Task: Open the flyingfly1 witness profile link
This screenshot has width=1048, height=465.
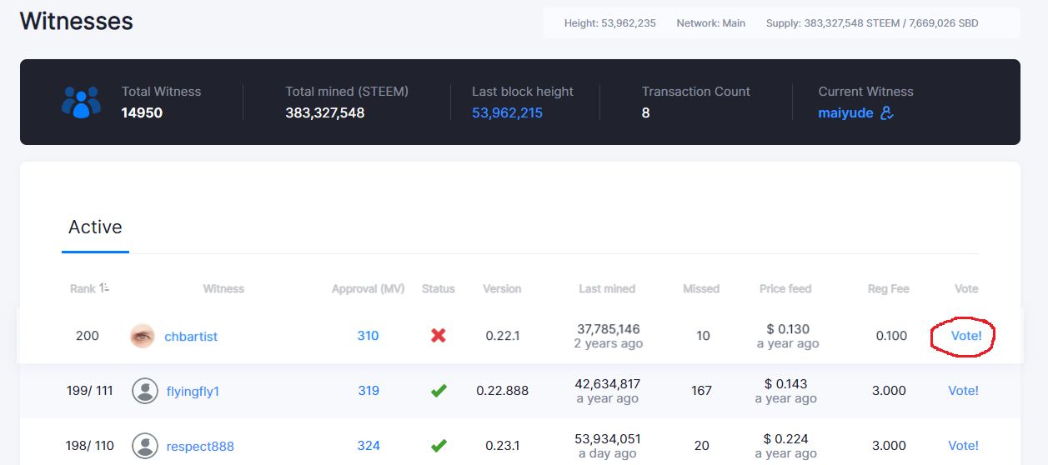Action: pos(193,392)
